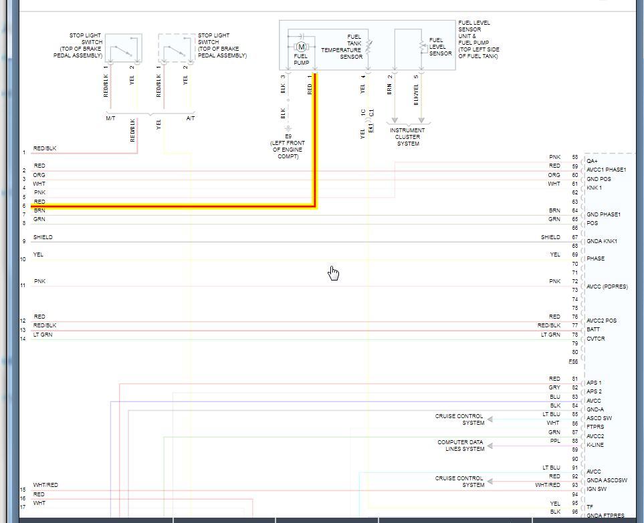The width and height of the screenshot is (644, 523).
Task: Open the Computer Data Lines System reference
Action: tap(461, 446)
